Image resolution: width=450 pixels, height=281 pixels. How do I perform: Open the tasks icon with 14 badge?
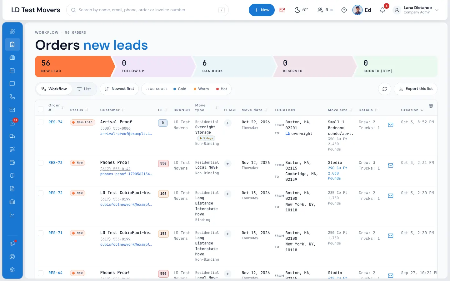[12, 123]
